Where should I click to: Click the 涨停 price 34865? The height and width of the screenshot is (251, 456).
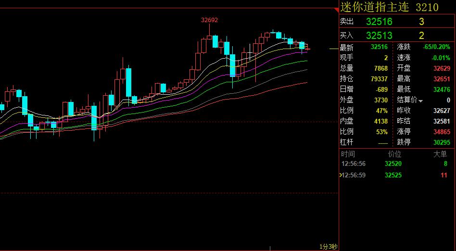(442, 132)
